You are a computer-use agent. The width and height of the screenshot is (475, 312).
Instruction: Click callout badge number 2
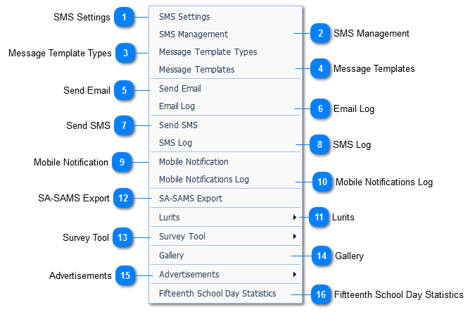point(320,33)
